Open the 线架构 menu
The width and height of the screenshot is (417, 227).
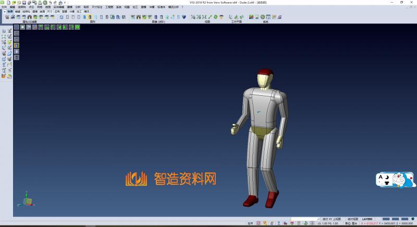pos(22,7)
